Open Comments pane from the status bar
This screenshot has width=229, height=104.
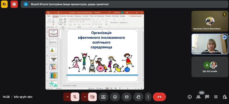click(100, 88)
